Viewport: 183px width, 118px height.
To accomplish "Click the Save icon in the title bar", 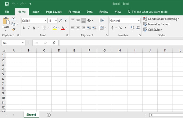I will (x=7, y=4).
